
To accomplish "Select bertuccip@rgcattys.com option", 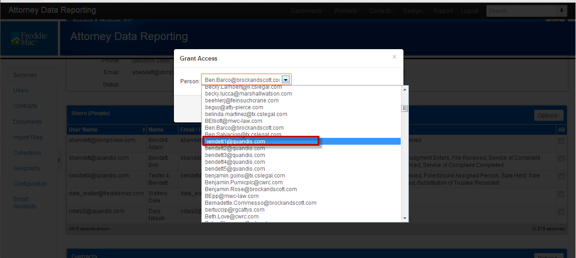I will [301, 210].
